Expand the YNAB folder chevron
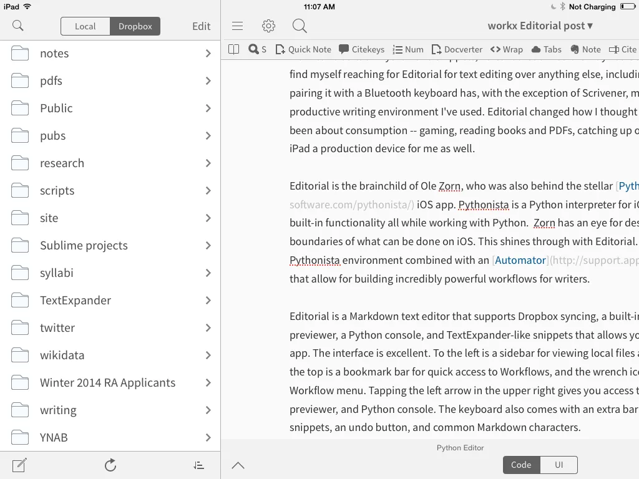 tap(208, 437)
